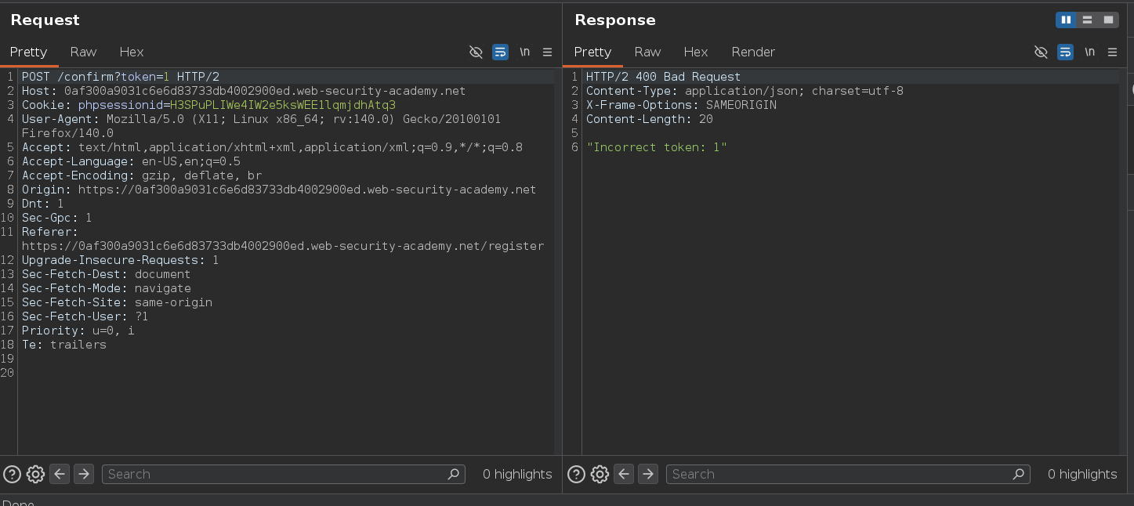Select top-bottom split layout icon
This screenshot has height=506, width=1134.
coord(1087,20)
